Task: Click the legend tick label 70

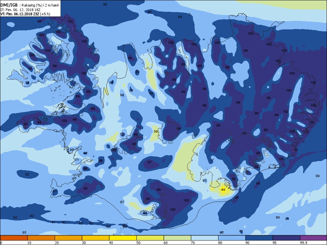Action: point(193,243)
